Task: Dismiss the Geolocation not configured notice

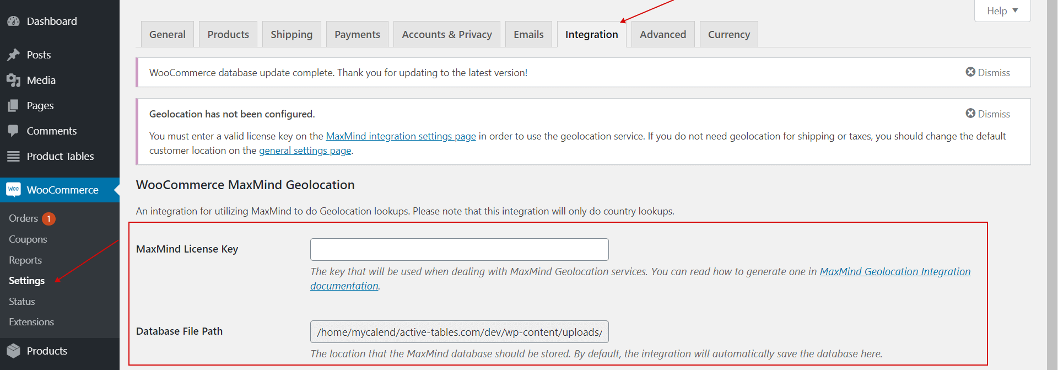Action: tap(987, 114)
